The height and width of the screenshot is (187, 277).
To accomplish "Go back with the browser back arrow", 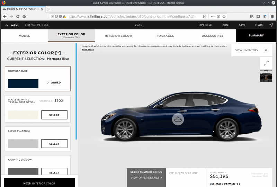I will click(x=5, y=16).
